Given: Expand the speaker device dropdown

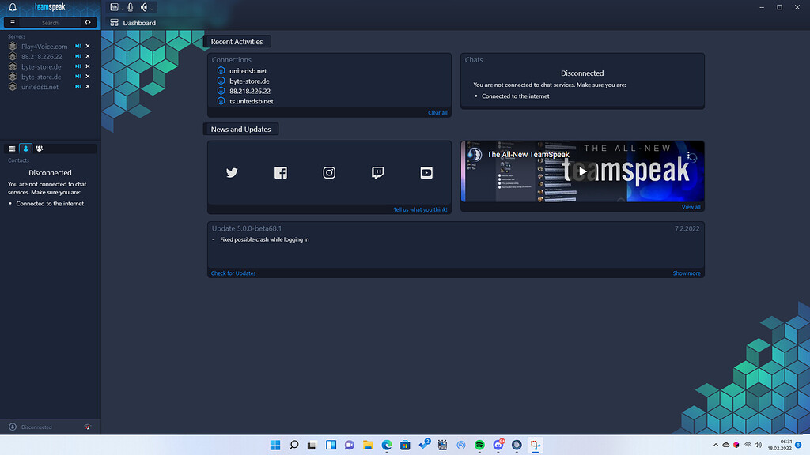Looking at the screenshot, I should coord(152,7).
